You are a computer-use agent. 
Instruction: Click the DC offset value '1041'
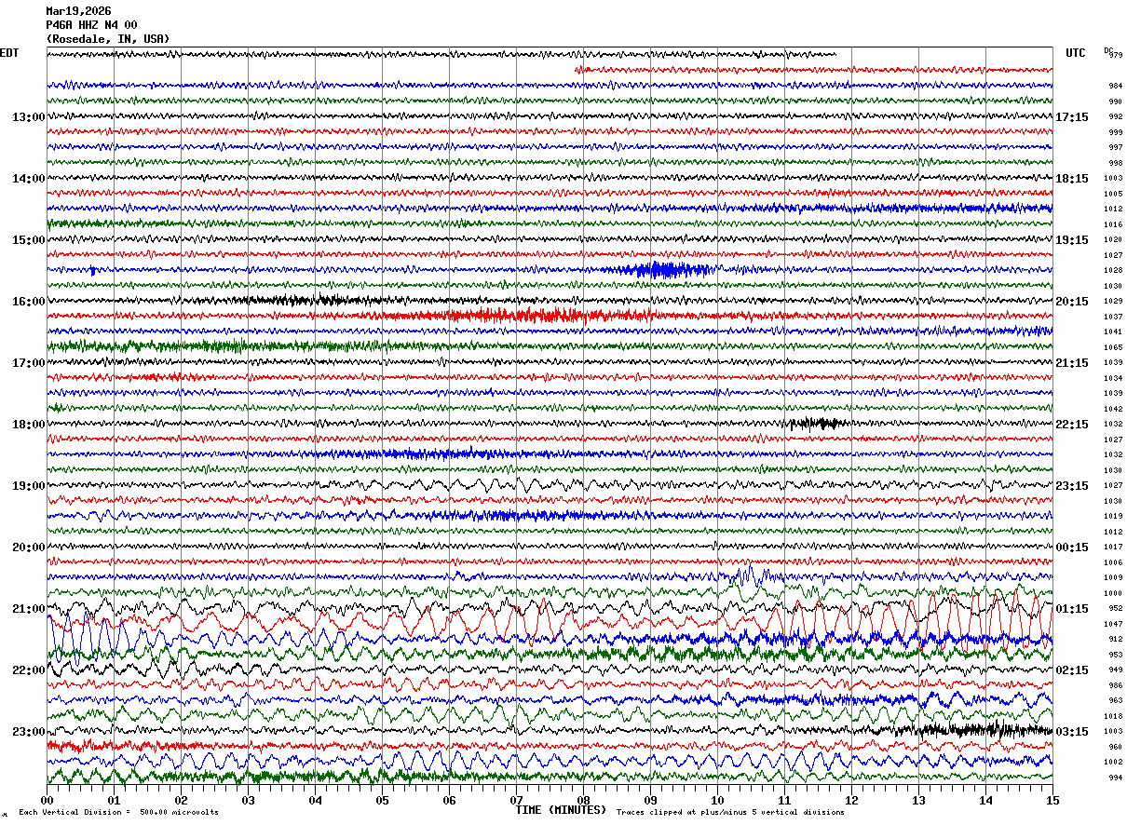coord(1113,332)
